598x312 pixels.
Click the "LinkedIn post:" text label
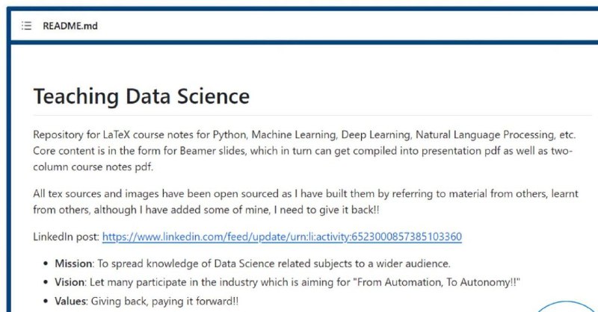pyautogui.click(x=67, y=237)
